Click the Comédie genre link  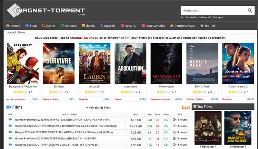[83, 99]
